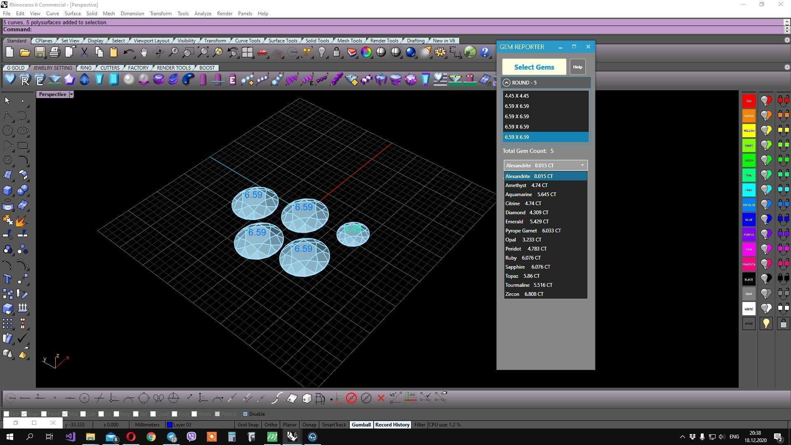Click the yellow lightbulb beside NONE swatch
Viewport: 791px width, 445px height.
coord(766,324)
